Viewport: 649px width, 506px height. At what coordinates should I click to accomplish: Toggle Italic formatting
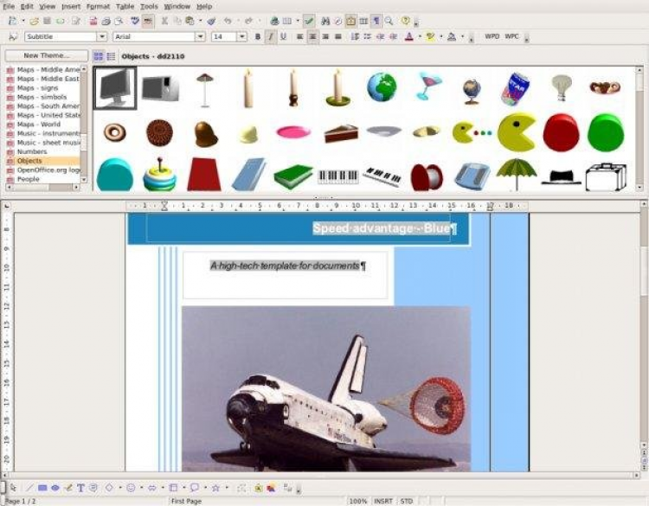pos(271,37)
